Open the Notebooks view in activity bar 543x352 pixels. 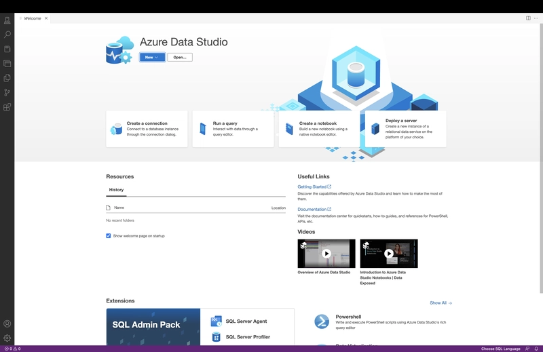[7, 49]
